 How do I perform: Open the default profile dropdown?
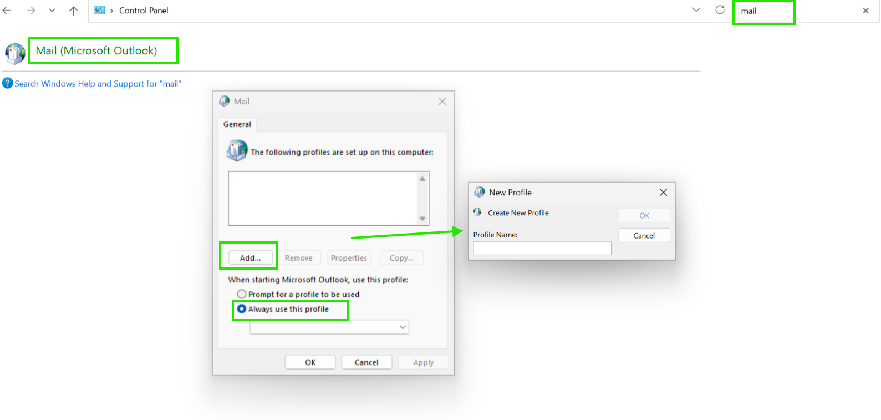[x=329, y=327]
